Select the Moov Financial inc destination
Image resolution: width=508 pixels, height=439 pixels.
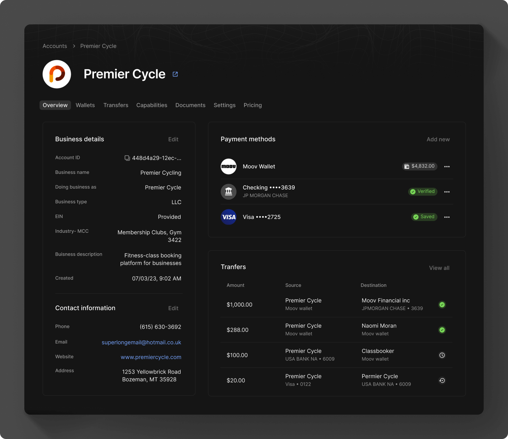coord(386,301)
